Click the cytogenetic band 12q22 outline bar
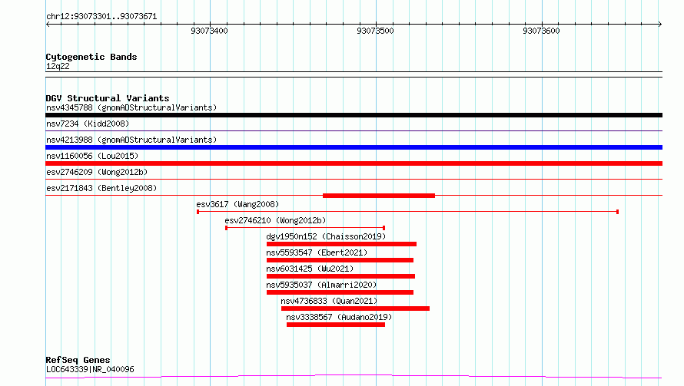The height and width of the screenshot is (386, 684). pos(354,74)
